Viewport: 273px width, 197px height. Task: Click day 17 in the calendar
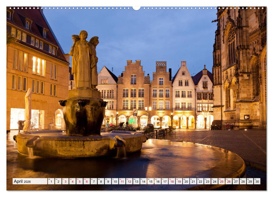164,181
